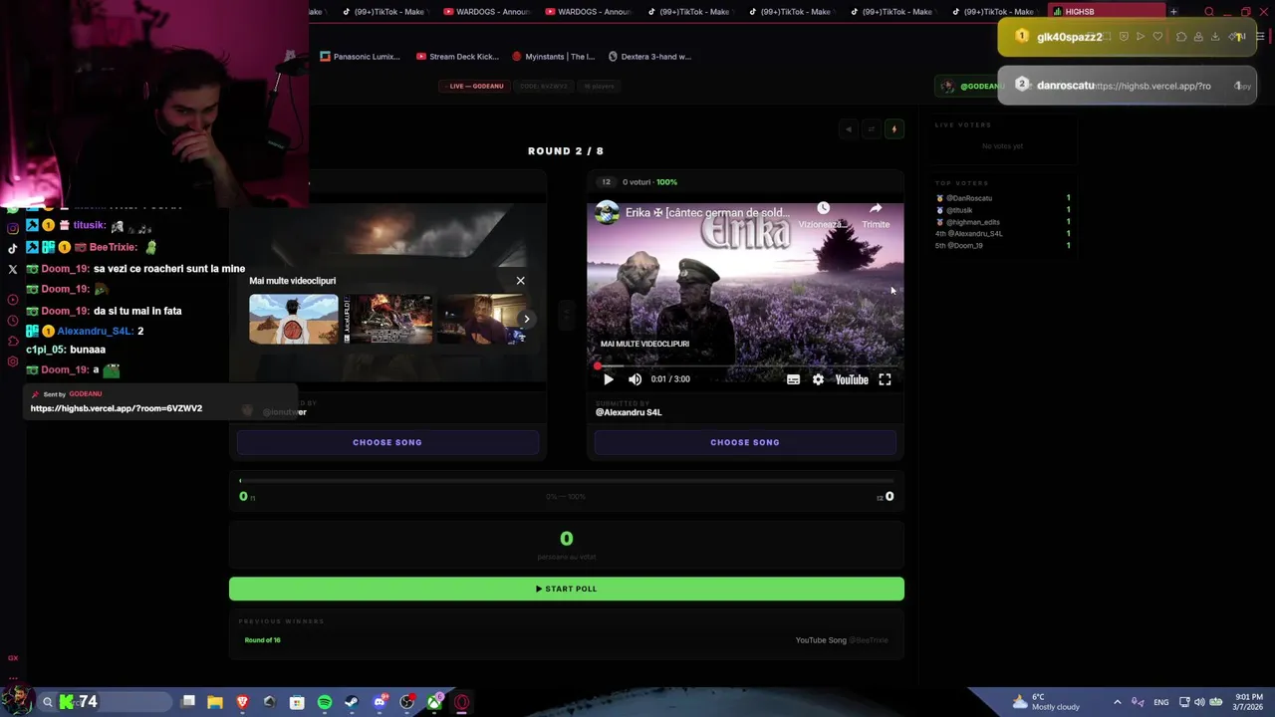Click the Watch Later clock icon

click(x=823, y=208)
